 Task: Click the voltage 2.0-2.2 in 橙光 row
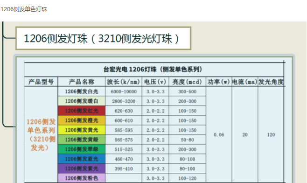click(x=155, y=120)
